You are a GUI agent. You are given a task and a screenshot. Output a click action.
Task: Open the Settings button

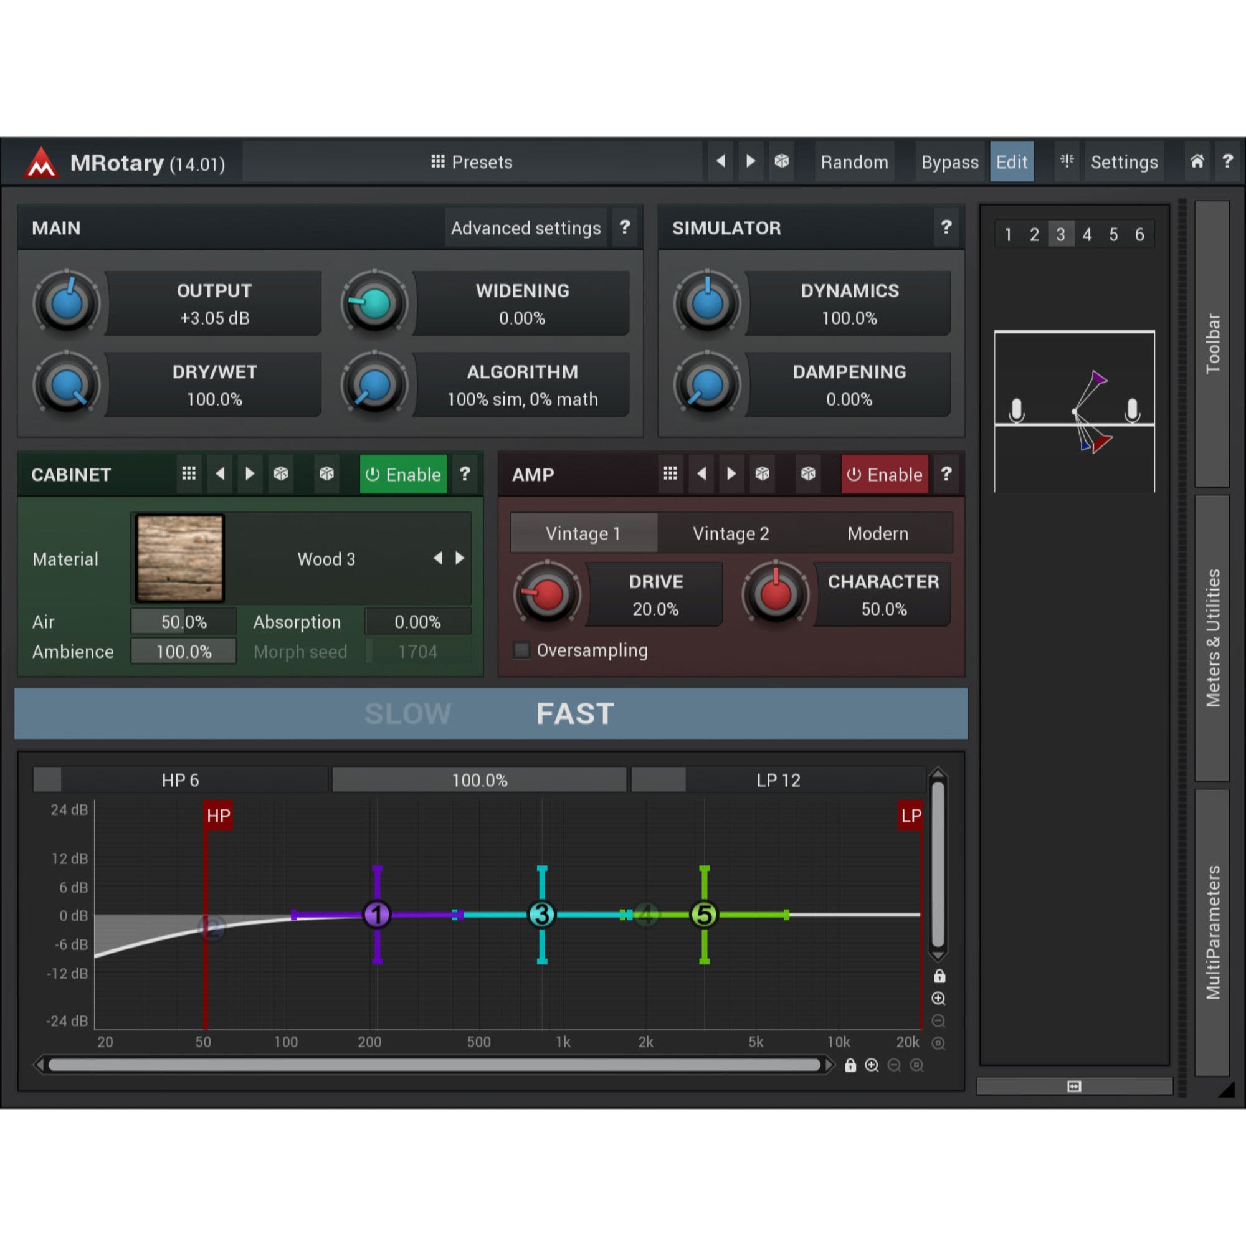pyautogui.click(x=1124, y=161)
